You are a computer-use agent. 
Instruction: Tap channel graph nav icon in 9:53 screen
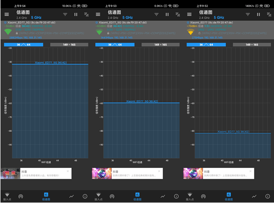(x=138, y=196)
